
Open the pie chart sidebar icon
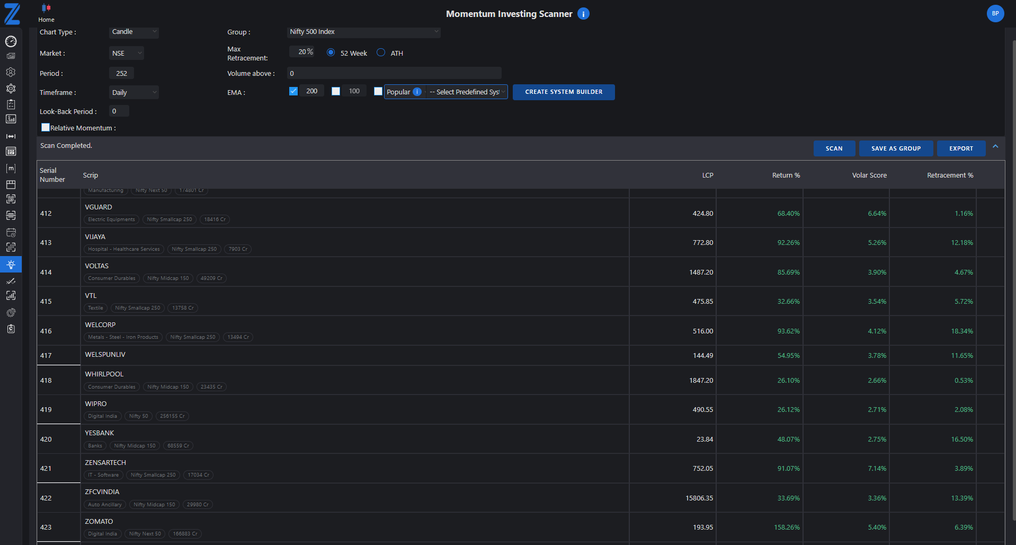(x=11, y=313)
